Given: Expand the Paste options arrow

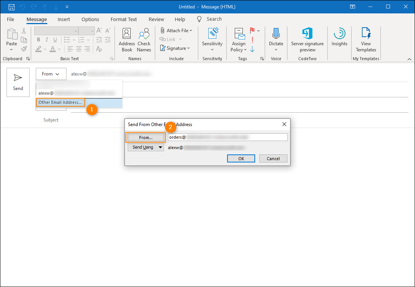Looking at the screenshot, I should pyautogui.click(x=12, y=50).
